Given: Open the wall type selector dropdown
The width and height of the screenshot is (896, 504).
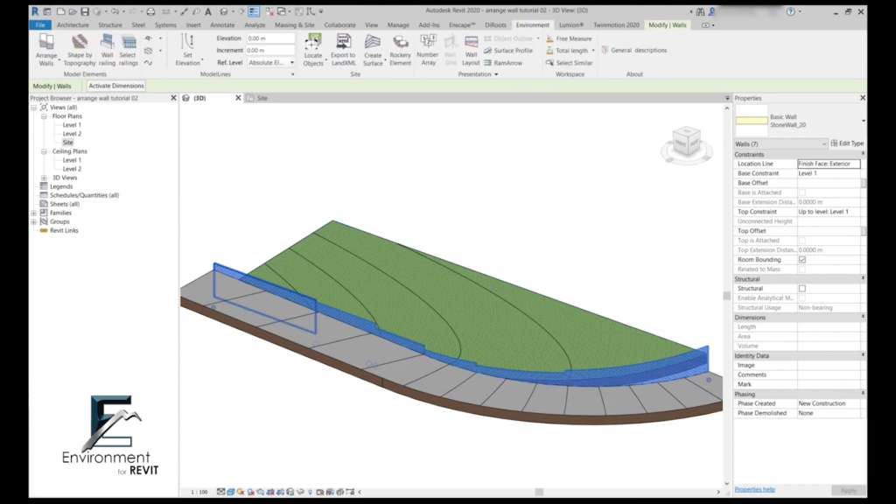Looking at the screenshot, I should (863, 121).
